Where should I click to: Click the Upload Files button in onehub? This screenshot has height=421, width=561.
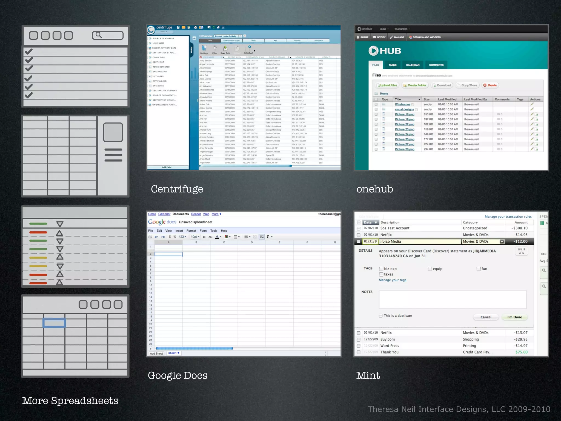tap(387, 85)
